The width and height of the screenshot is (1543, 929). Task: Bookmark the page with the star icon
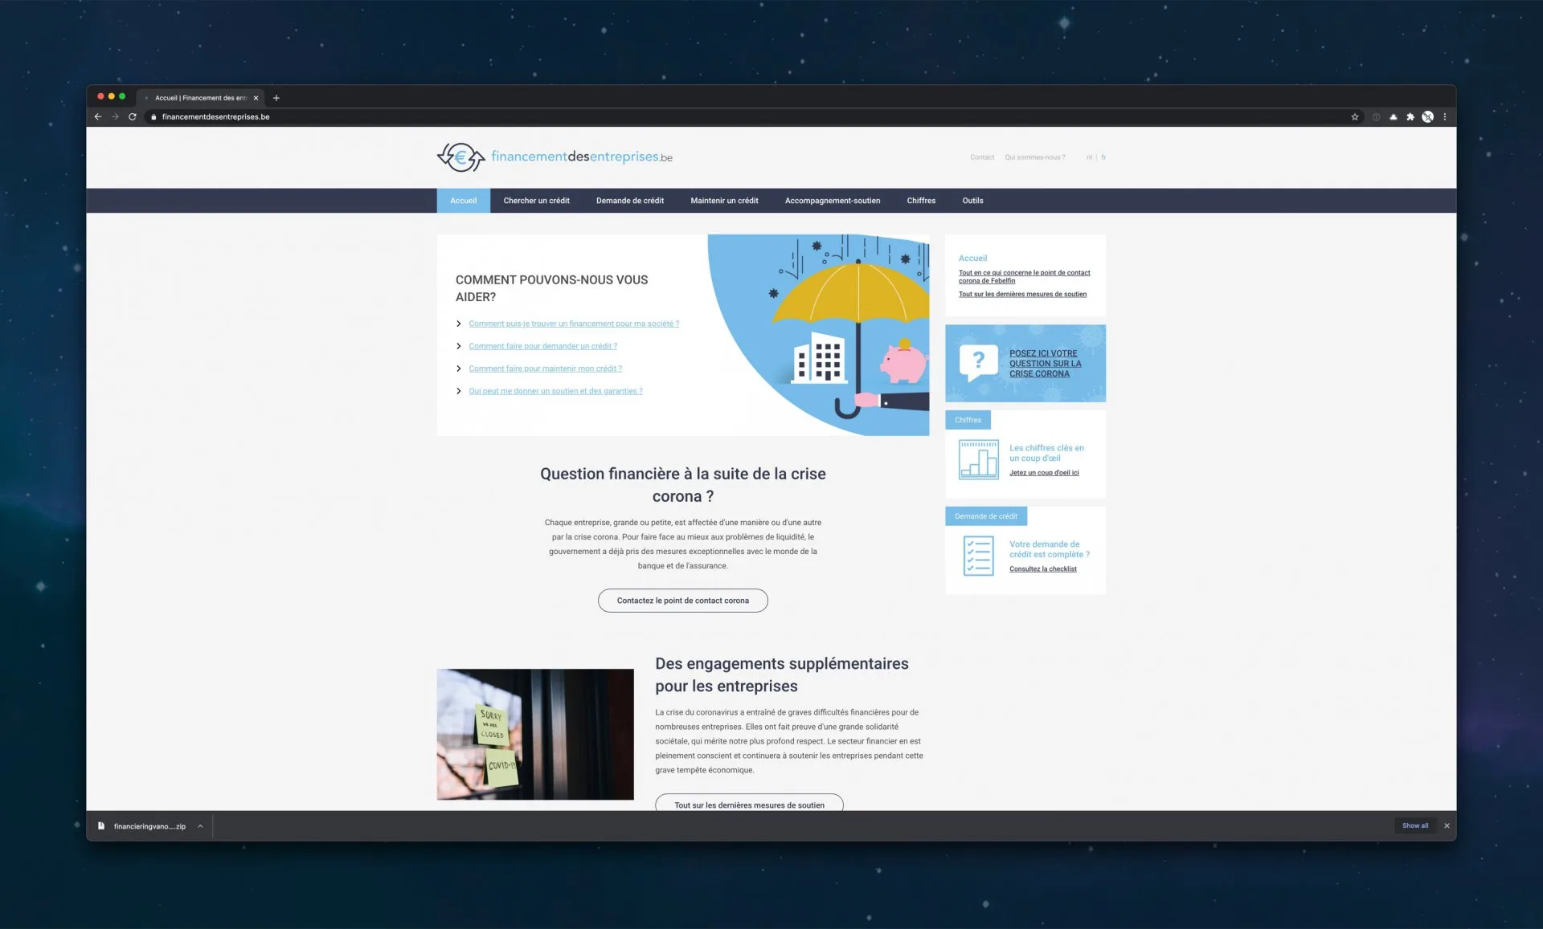pyautogui.click(x=1355, y=116)
